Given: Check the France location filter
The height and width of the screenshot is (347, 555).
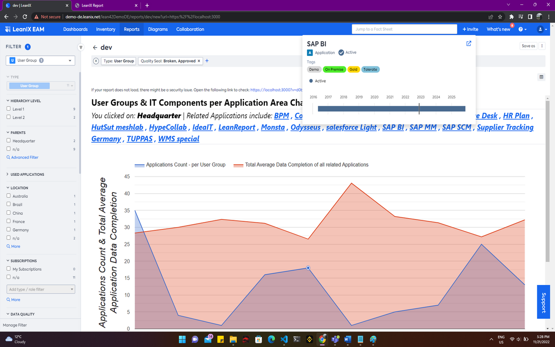Looking at the screenshot, I should [x=9, y=221].
